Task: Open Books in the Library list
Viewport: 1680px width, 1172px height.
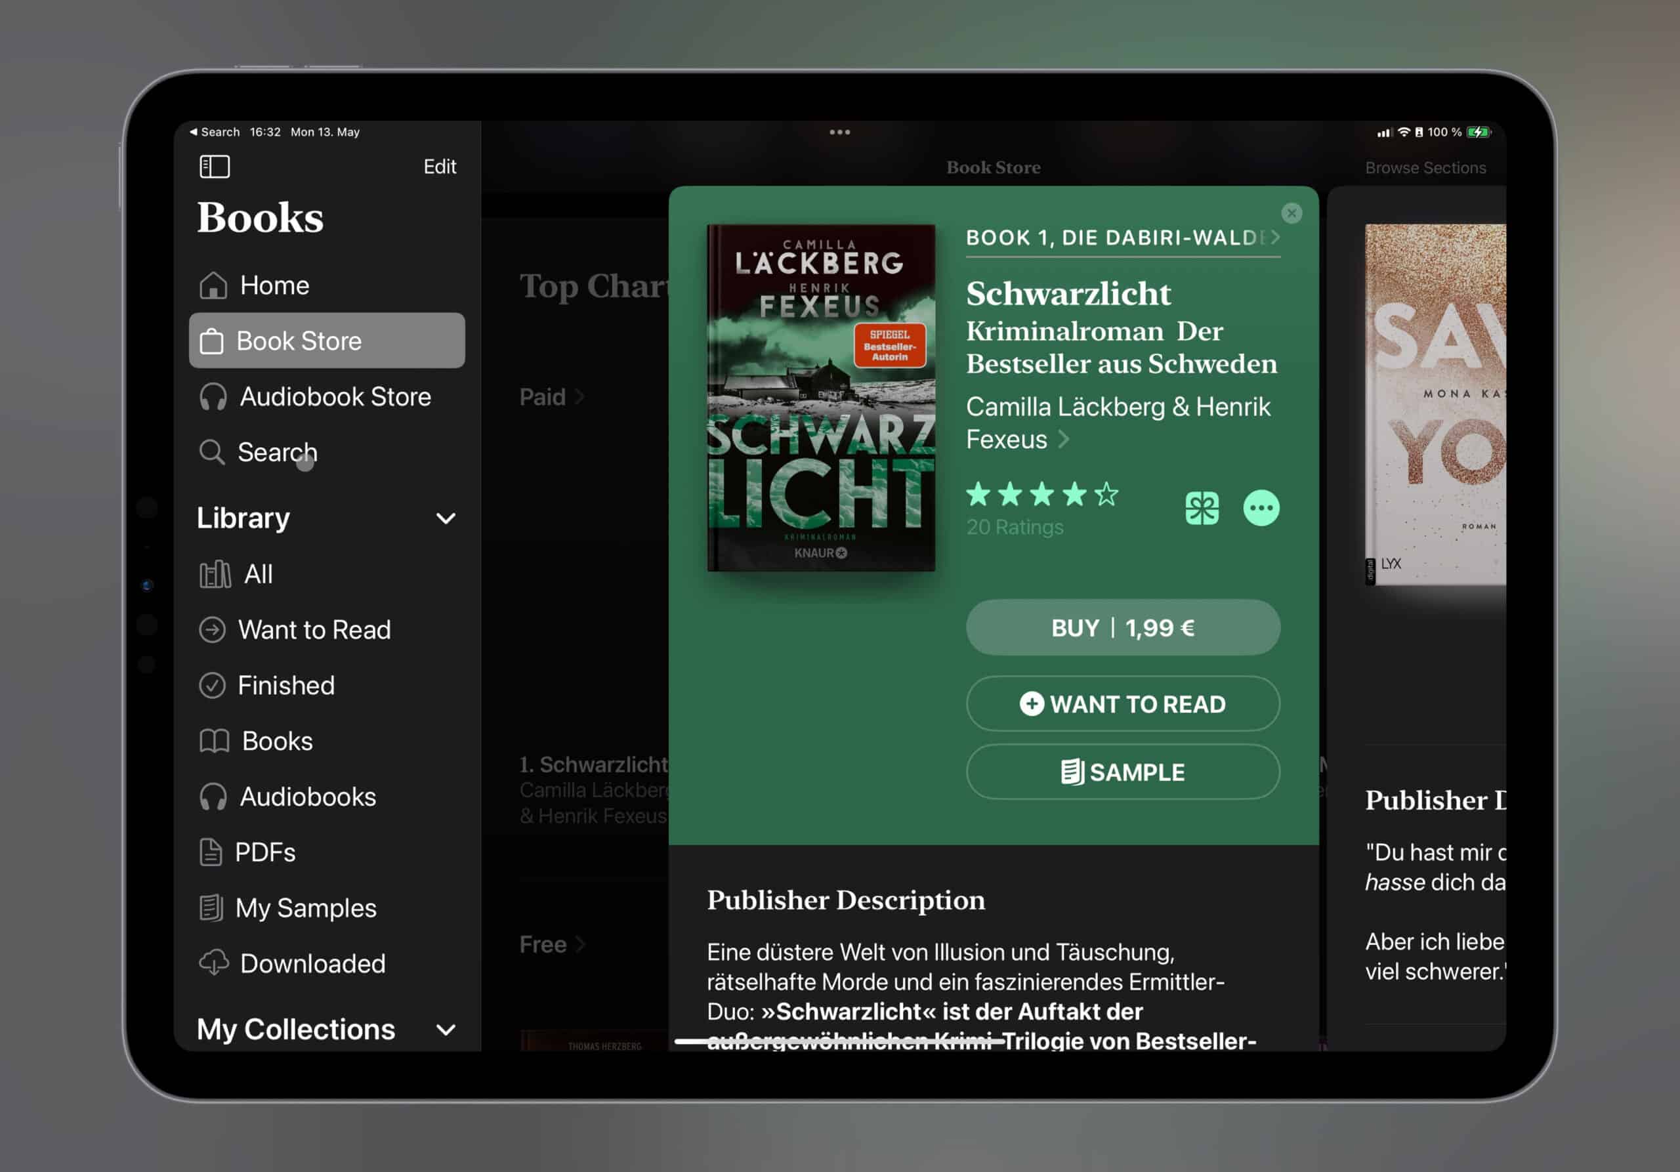Action: (326, 741)
